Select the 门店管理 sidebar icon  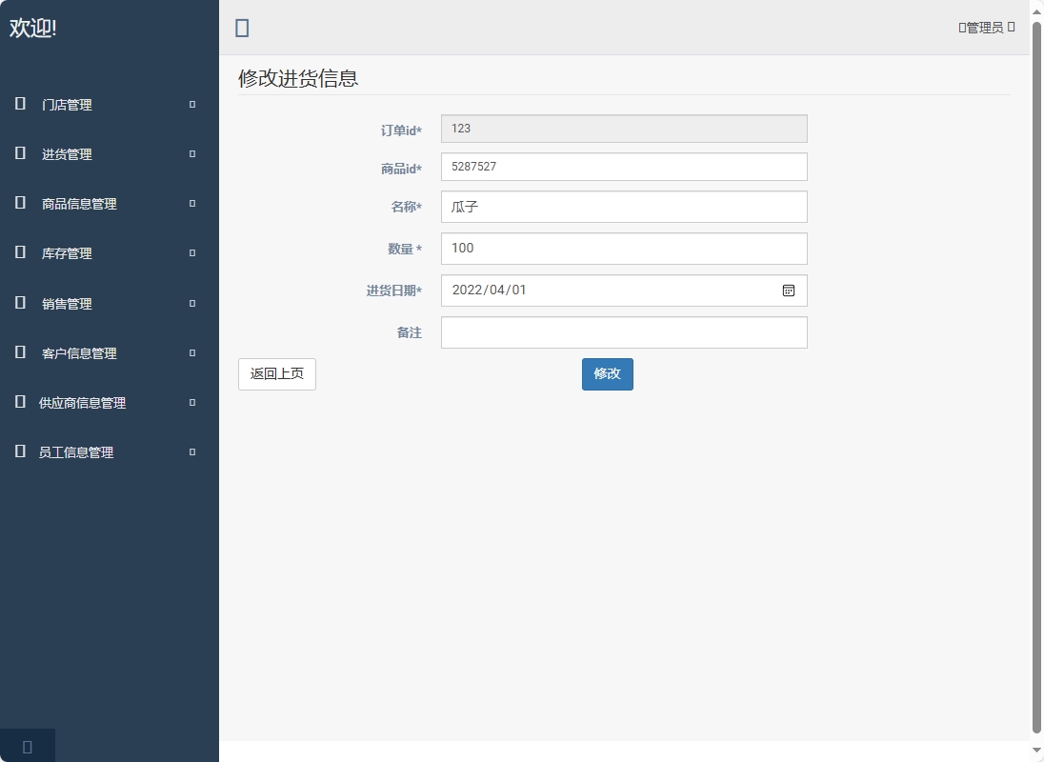point(20,104)
